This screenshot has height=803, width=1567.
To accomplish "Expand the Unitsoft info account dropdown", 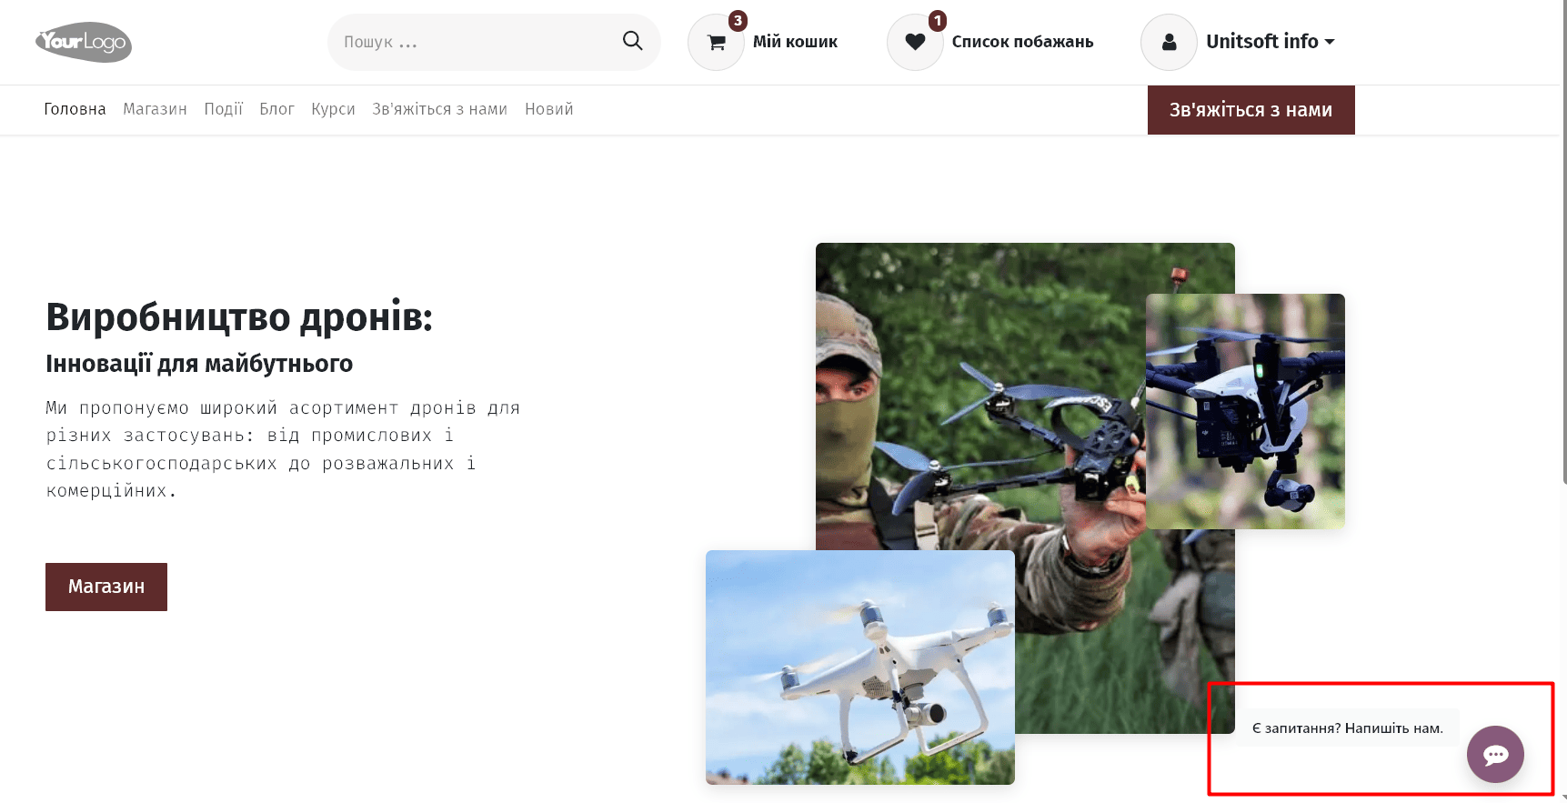I will (x=1271, y=42).
